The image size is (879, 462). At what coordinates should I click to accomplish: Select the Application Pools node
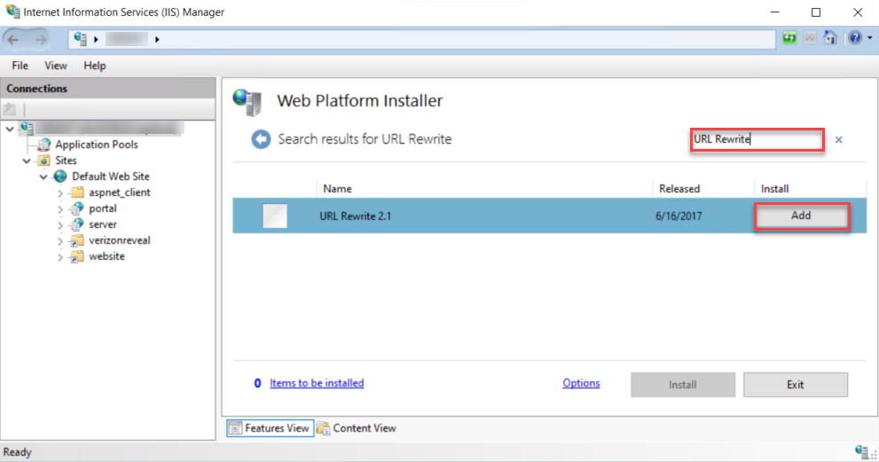[x=96, y=145]
